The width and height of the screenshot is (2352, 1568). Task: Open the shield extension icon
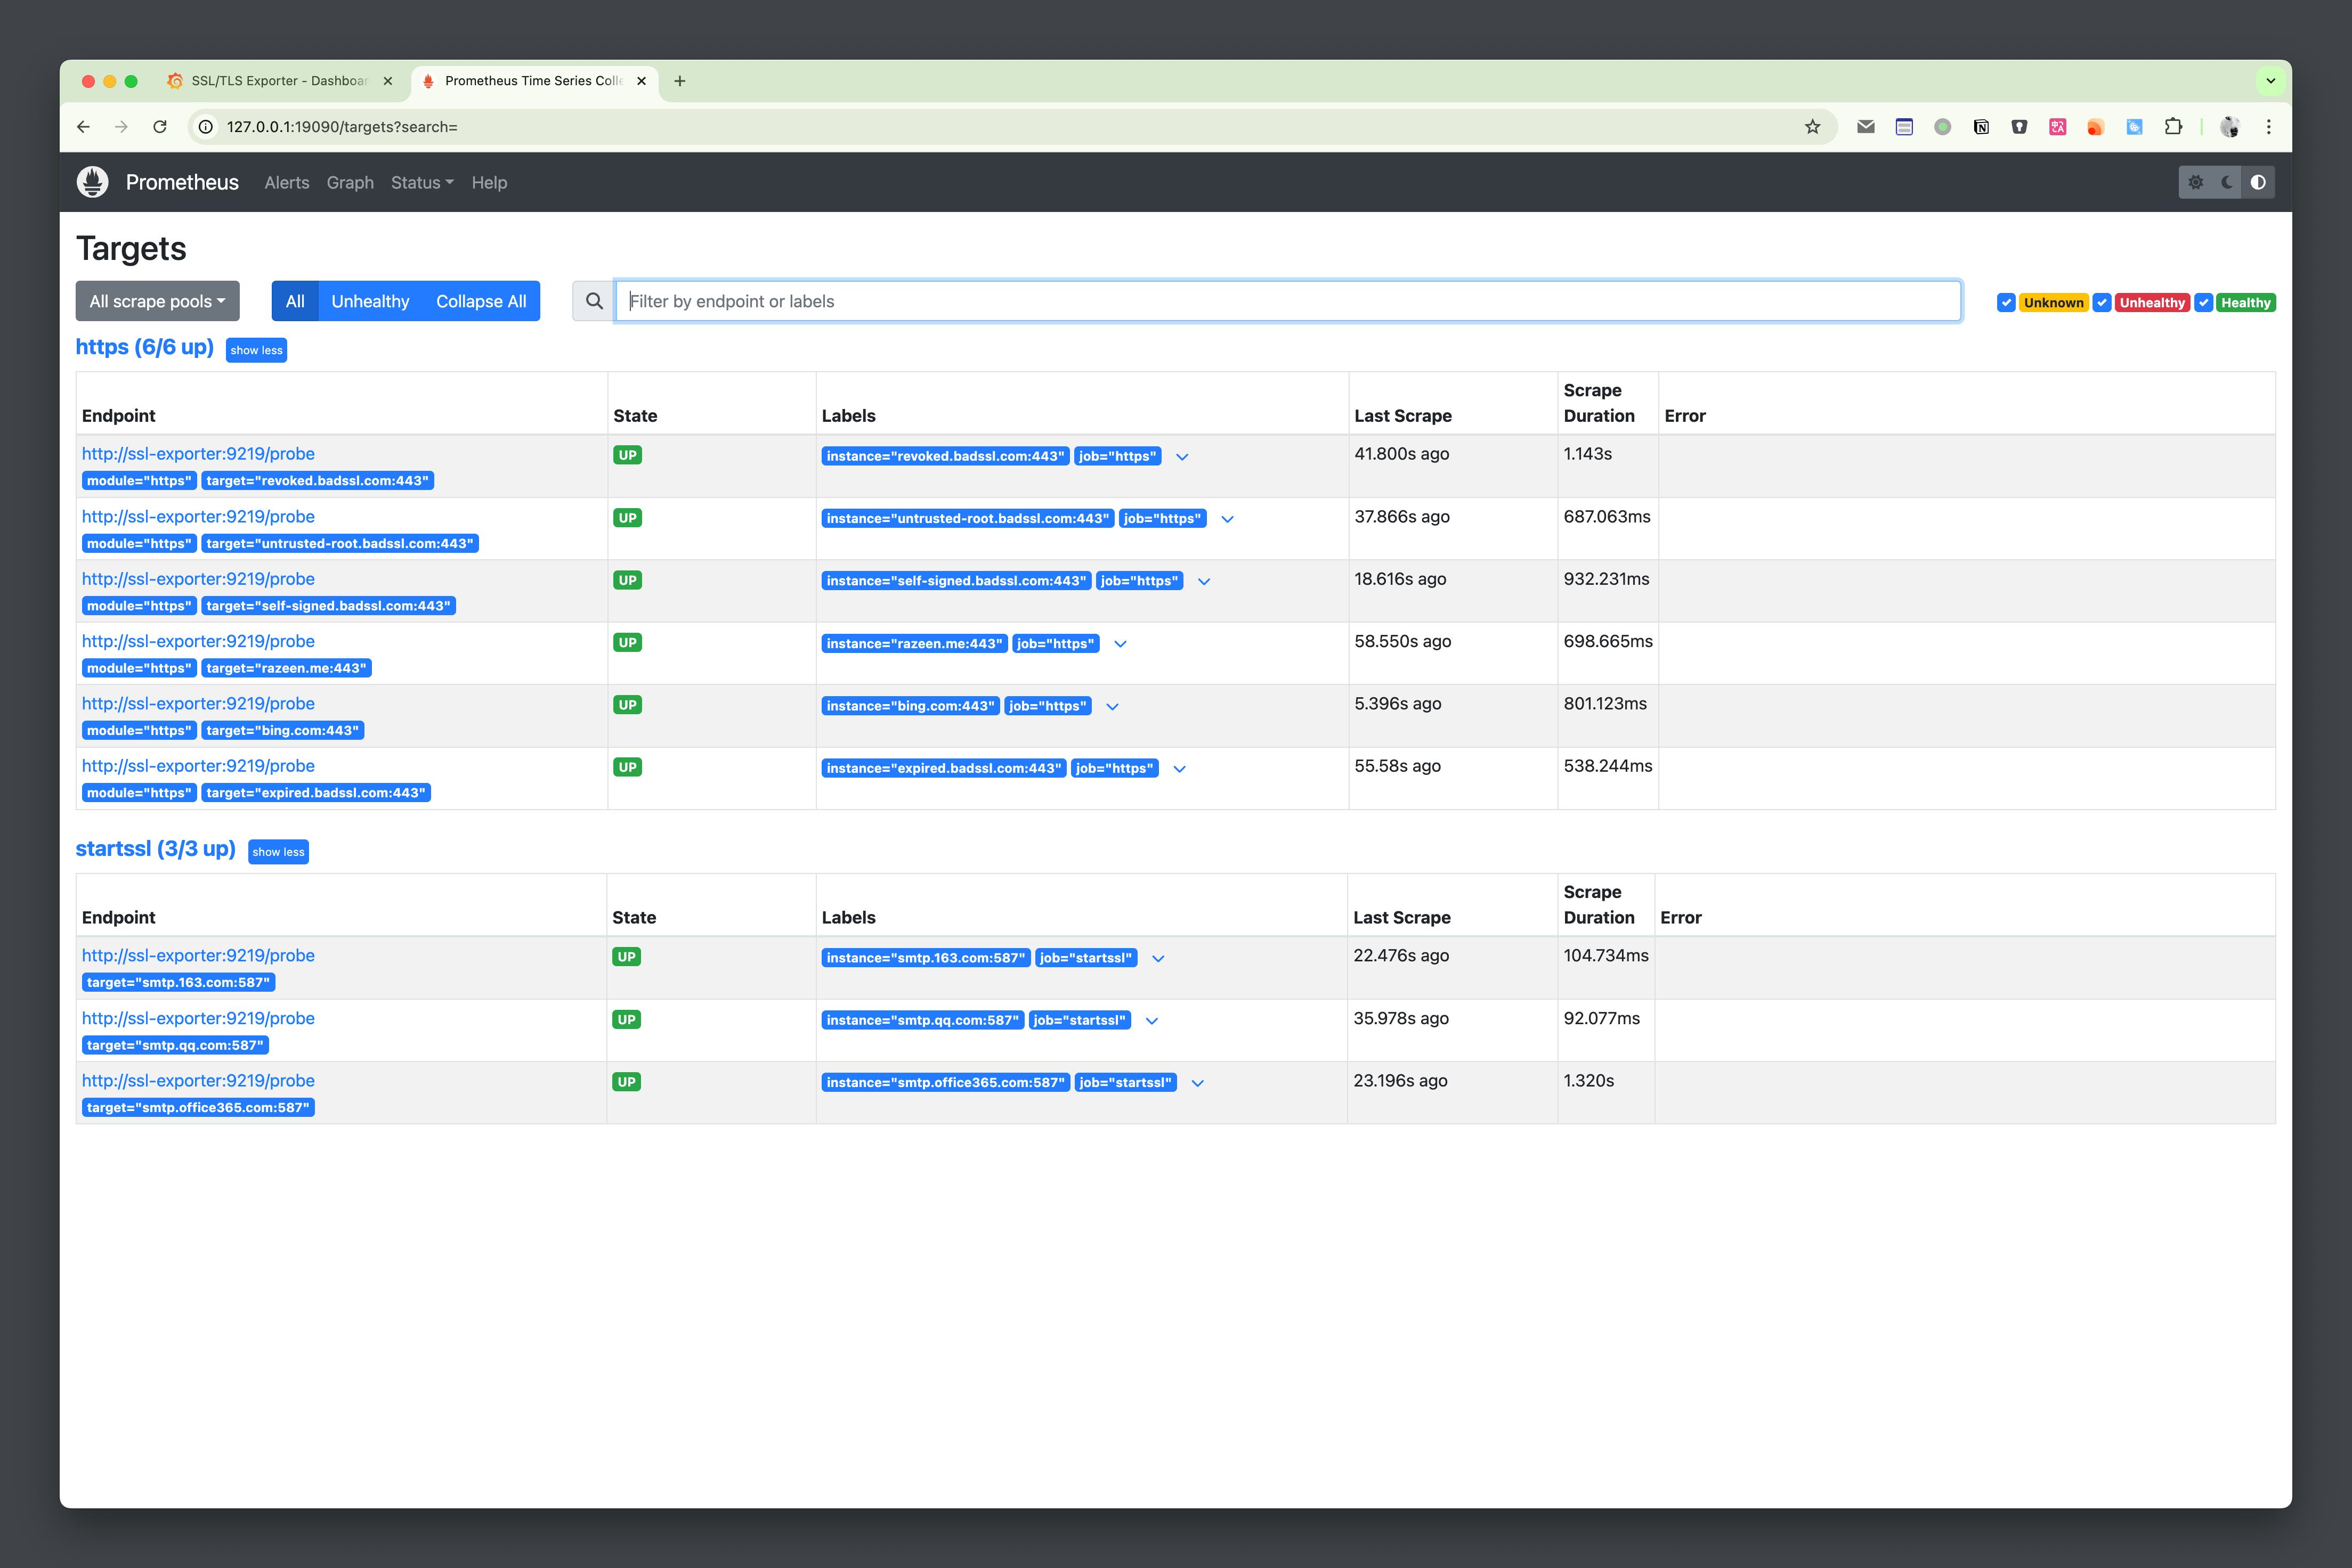2019,127
